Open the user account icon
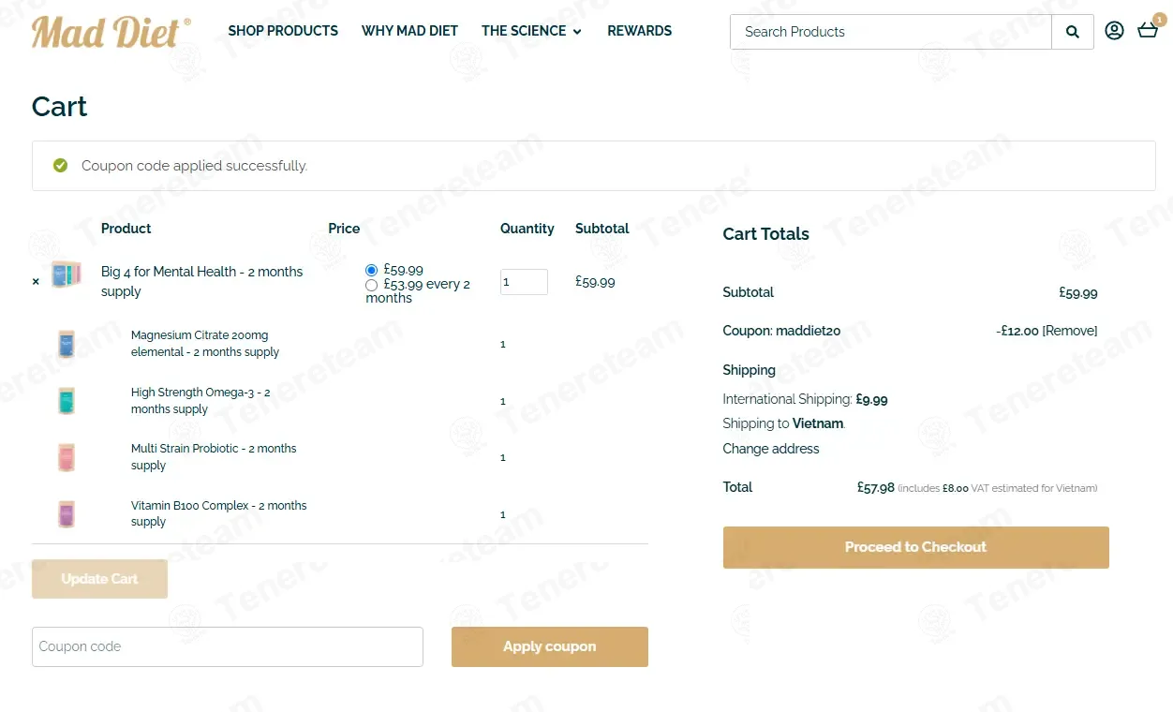This screenshot has width=1173, height=712. click(x=1114, y=31)
